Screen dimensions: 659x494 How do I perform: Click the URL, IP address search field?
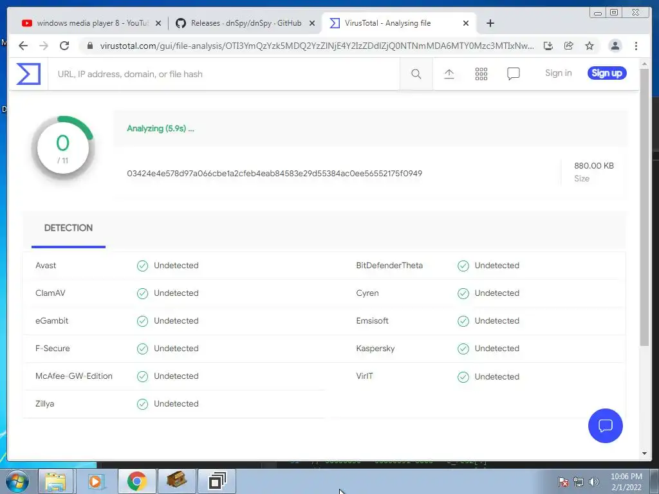[223, 74]
